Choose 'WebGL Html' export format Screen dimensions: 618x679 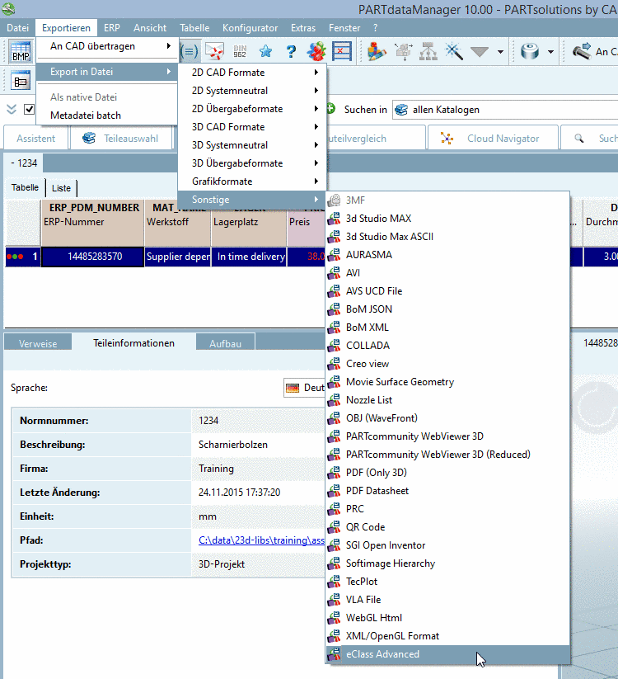(x=447, y=617)
